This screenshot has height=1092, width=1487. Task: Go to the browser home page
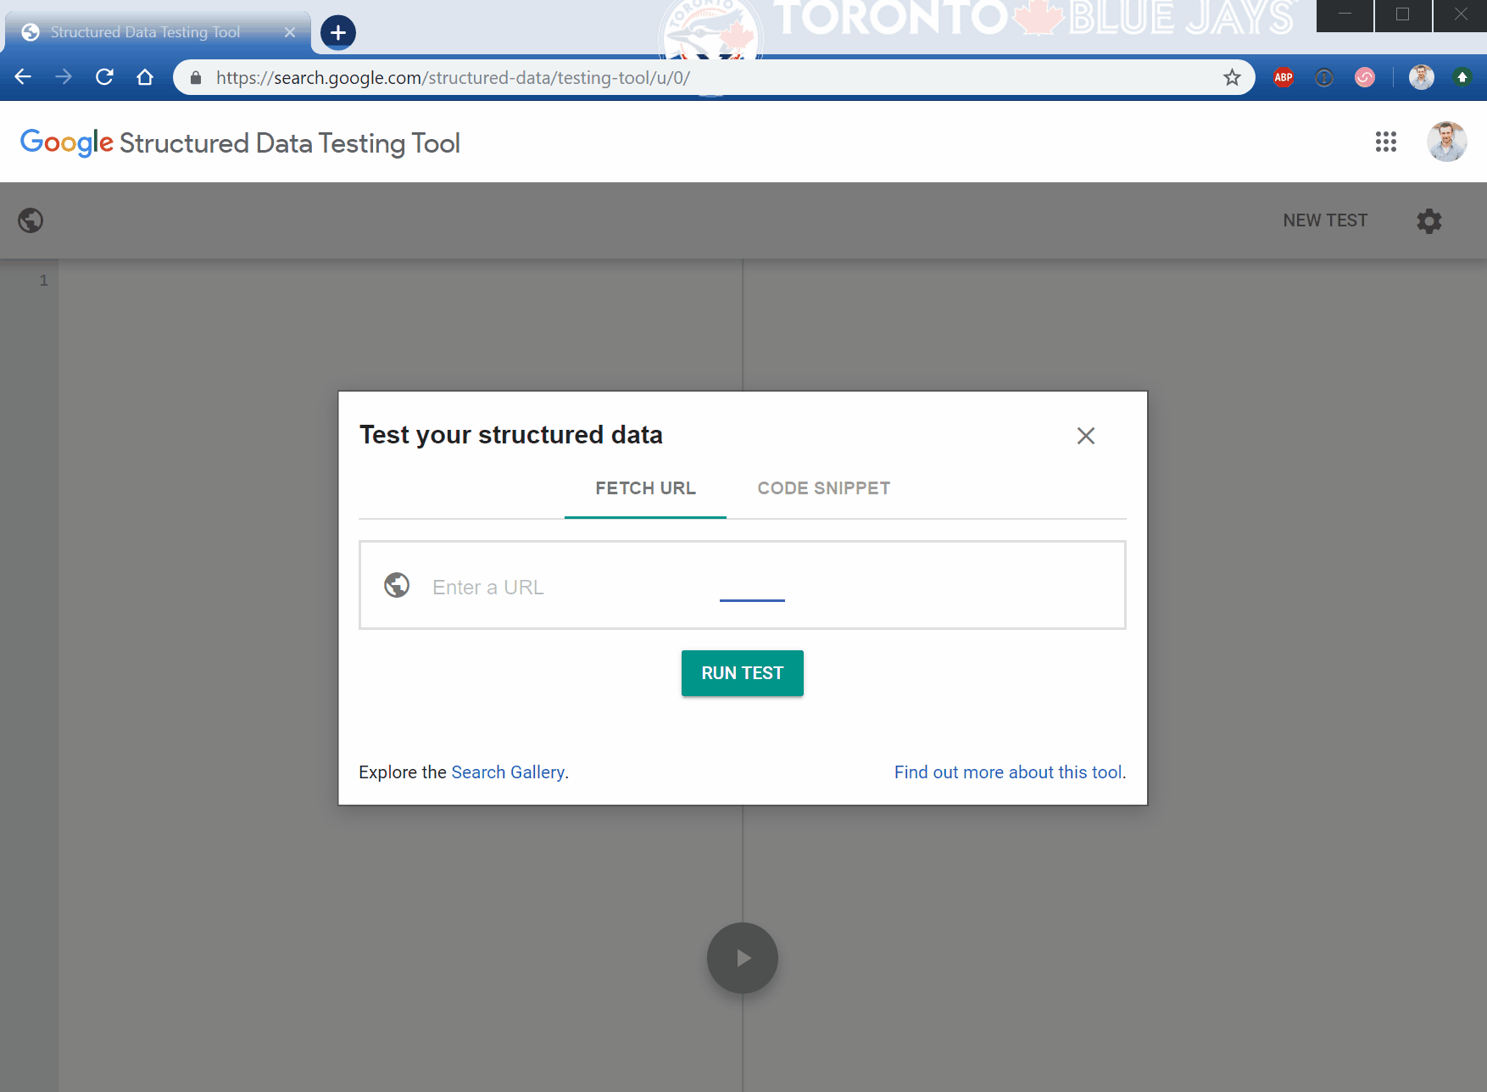pos(145,77)
